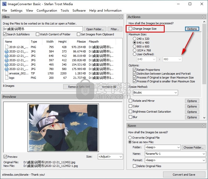
Task: Select the anxaizai_002 TIF file icon
Action: [7, 73]
